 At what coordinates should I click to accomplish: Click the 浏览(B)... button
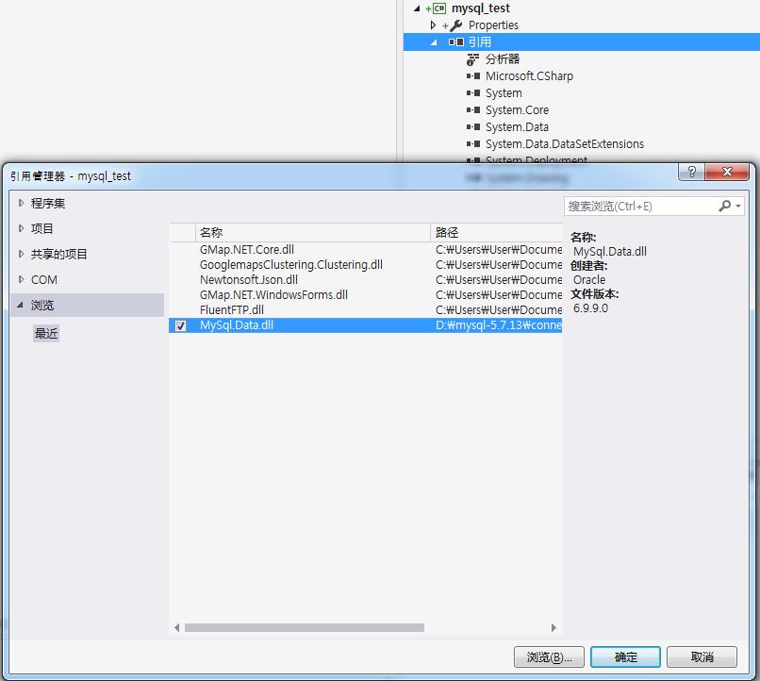tap(549, 657)
